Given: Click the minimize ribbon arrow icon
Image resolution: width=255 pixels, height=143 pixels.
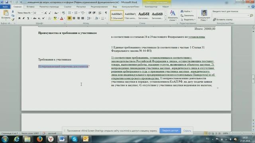Looking at the screenshot, I should click(x=249, y=7).
